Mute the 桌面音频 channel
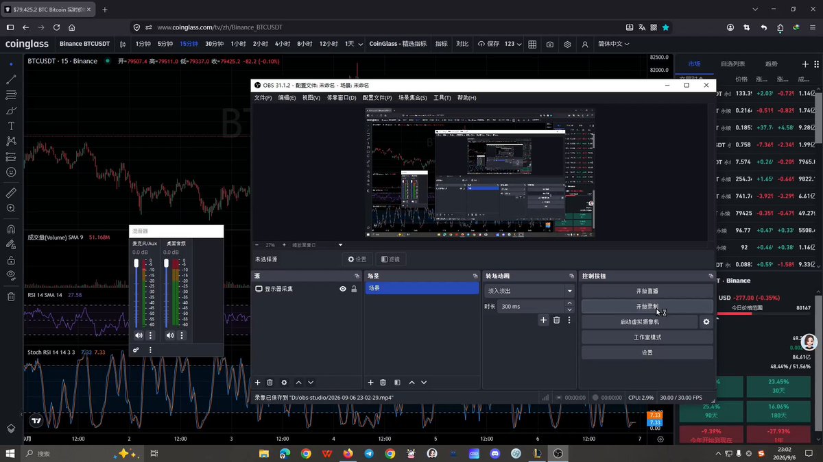 170,335
